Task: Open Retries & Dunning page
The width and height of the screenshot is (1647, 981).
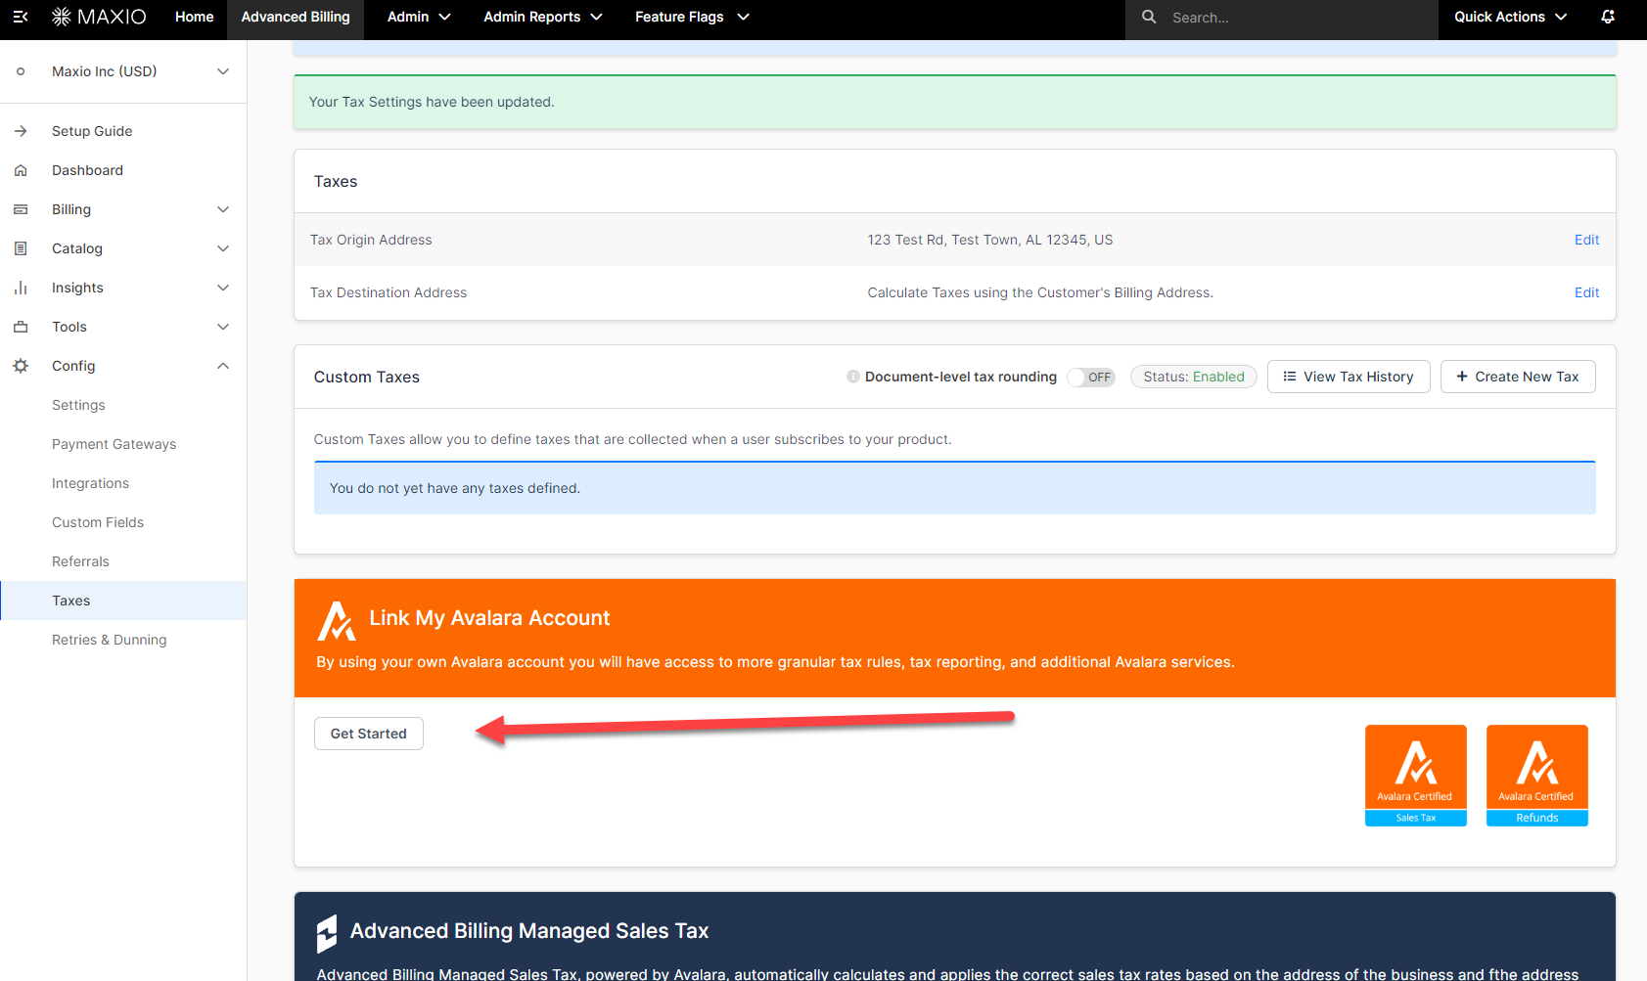Action: (109, 640)
